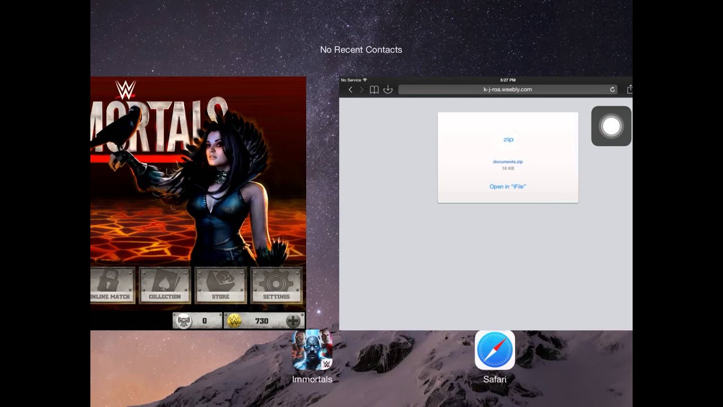Go back in the Safari preview card
The height and width of the screenshot is (407, 723).
(x=350, y=90)
